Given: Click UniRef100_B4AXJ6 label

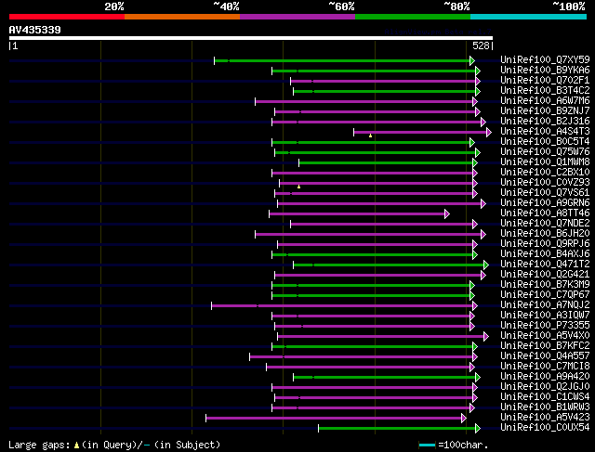Looking at the screenshot, I should point(545,254).
